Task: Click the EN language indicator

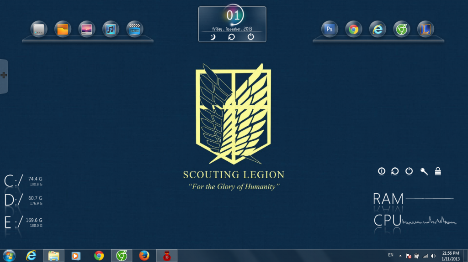Action: tap(391, 255)
